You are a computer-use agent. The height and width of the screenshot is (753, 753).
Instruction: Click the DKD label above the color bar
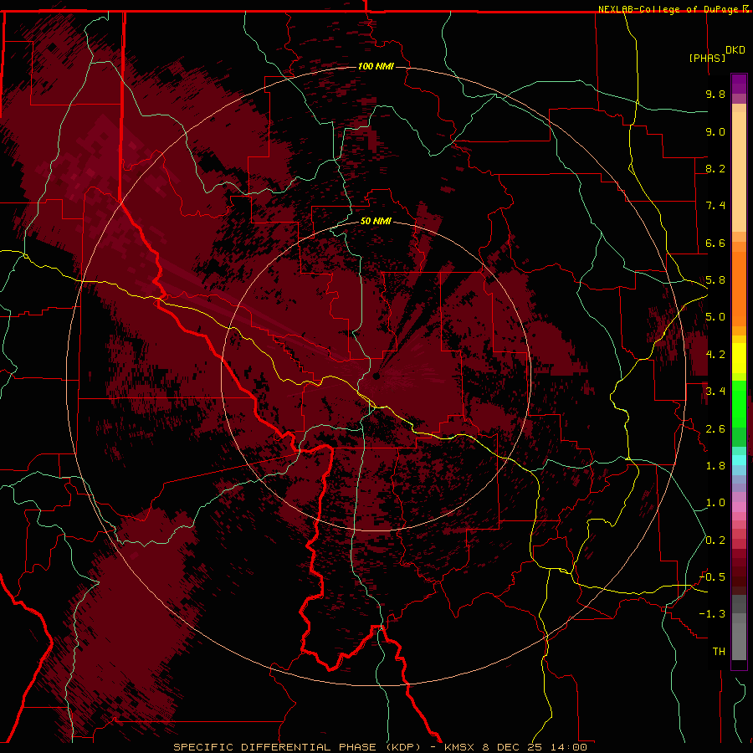click(x=735, y=50)
